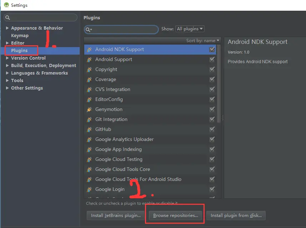Click the Google Cloud Testing plugin icon
306x228 pixels.
[x=89, y=159]
